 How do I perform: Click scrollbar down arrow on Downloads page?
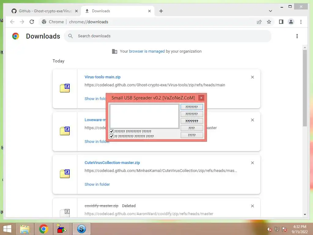tap(305, 214)
